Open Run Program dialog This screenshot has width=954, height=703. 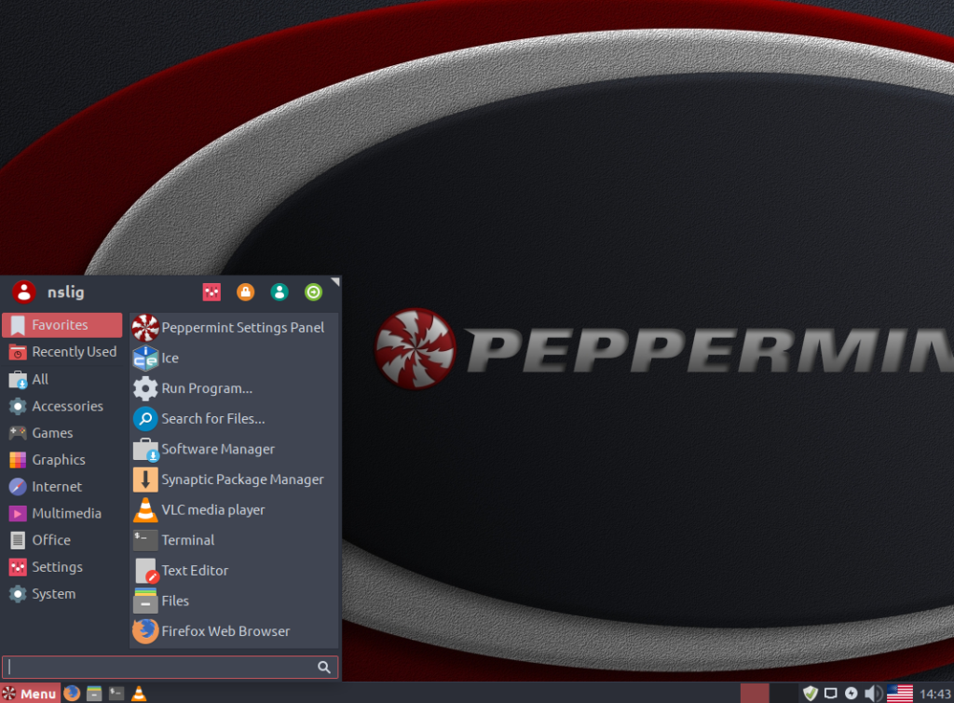(234, 388)
